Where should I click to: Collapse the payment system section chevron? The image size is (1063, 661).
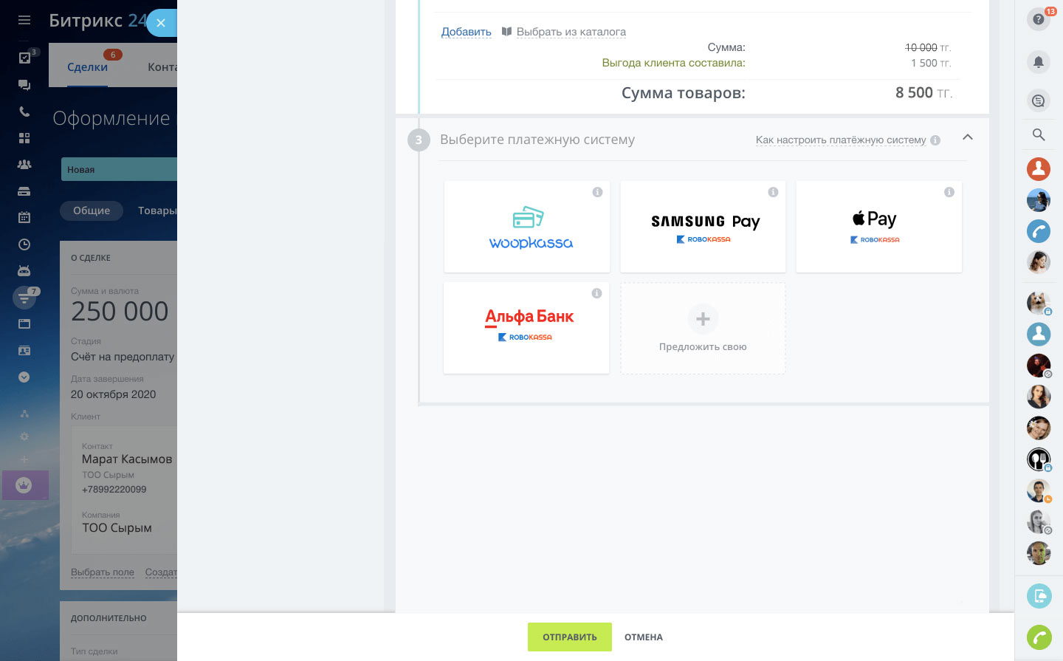coord(968,137)
